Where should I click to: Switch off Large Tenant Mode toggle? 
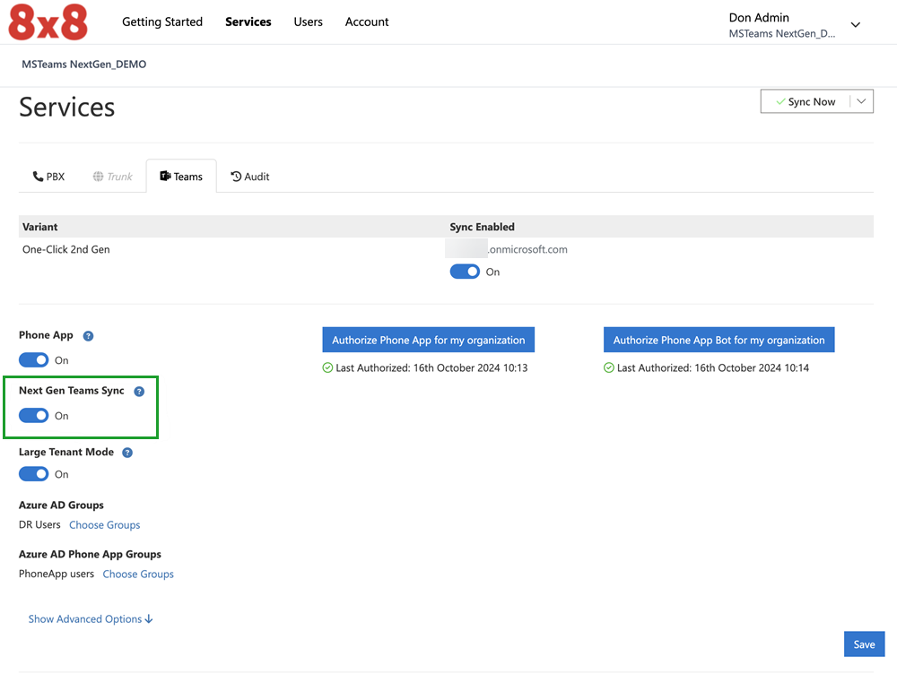pos(34,474)
